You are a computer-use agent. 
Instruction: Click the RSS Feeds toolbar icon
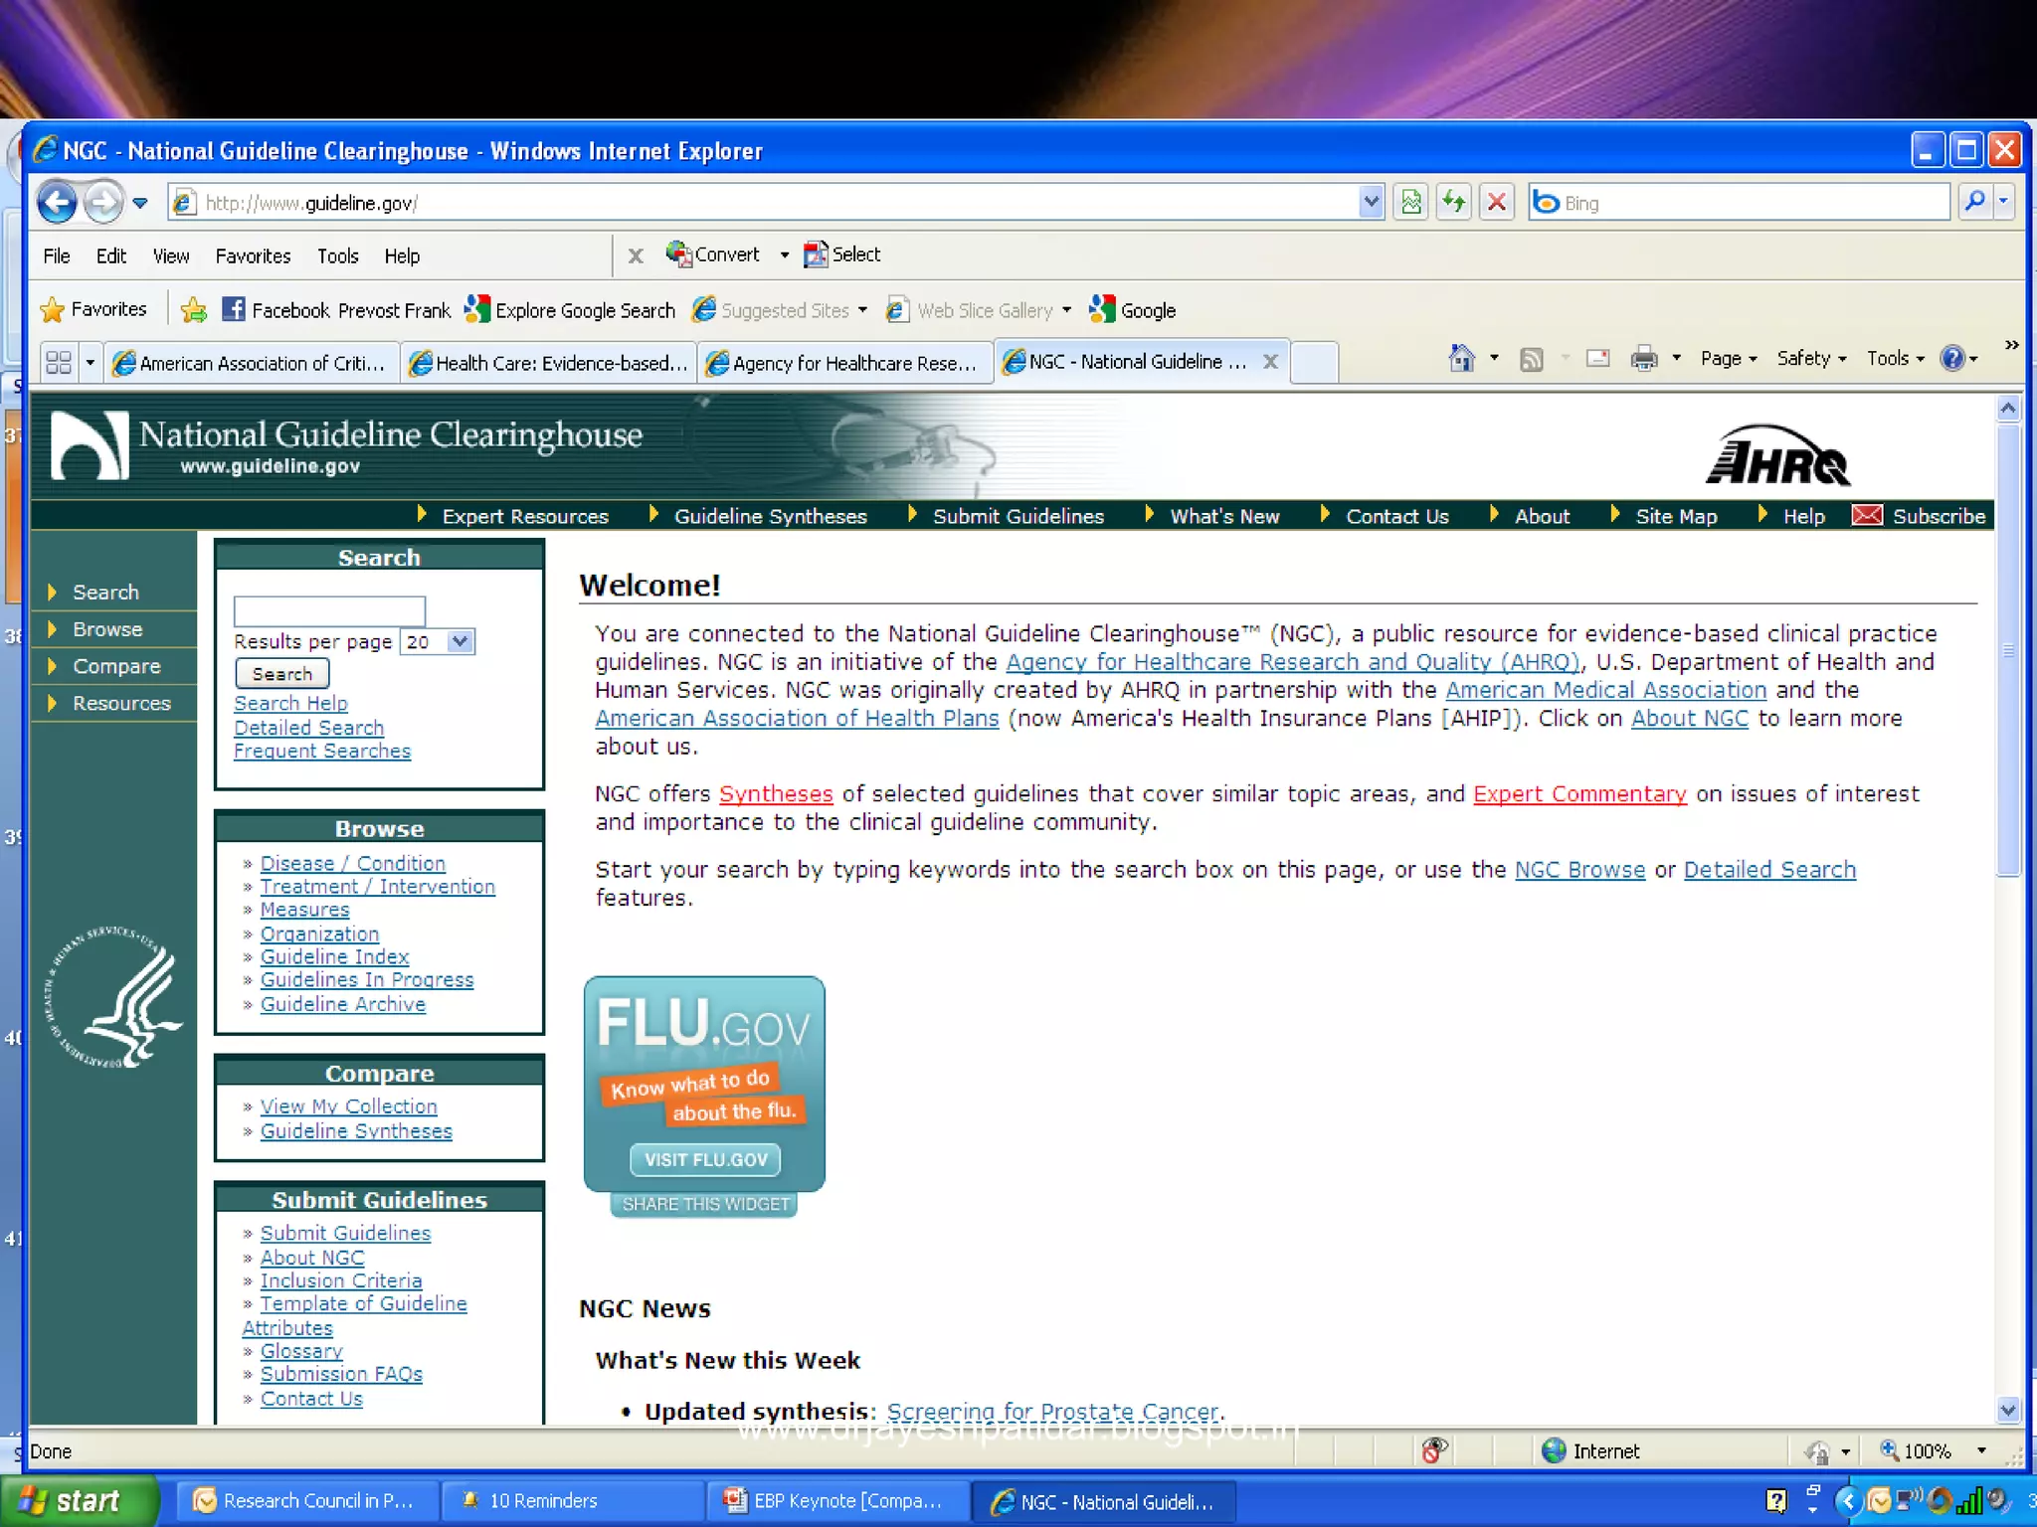1532,359
